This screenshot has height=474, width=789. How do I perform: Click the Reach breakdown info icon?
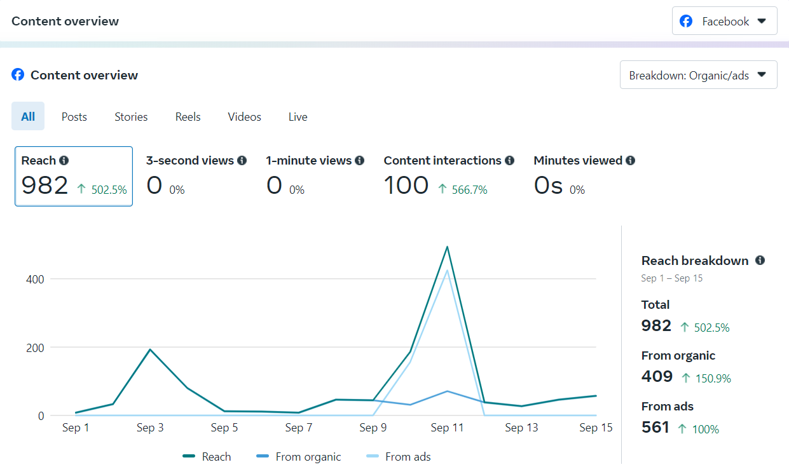pyautogui.click(x=760, y=261)
